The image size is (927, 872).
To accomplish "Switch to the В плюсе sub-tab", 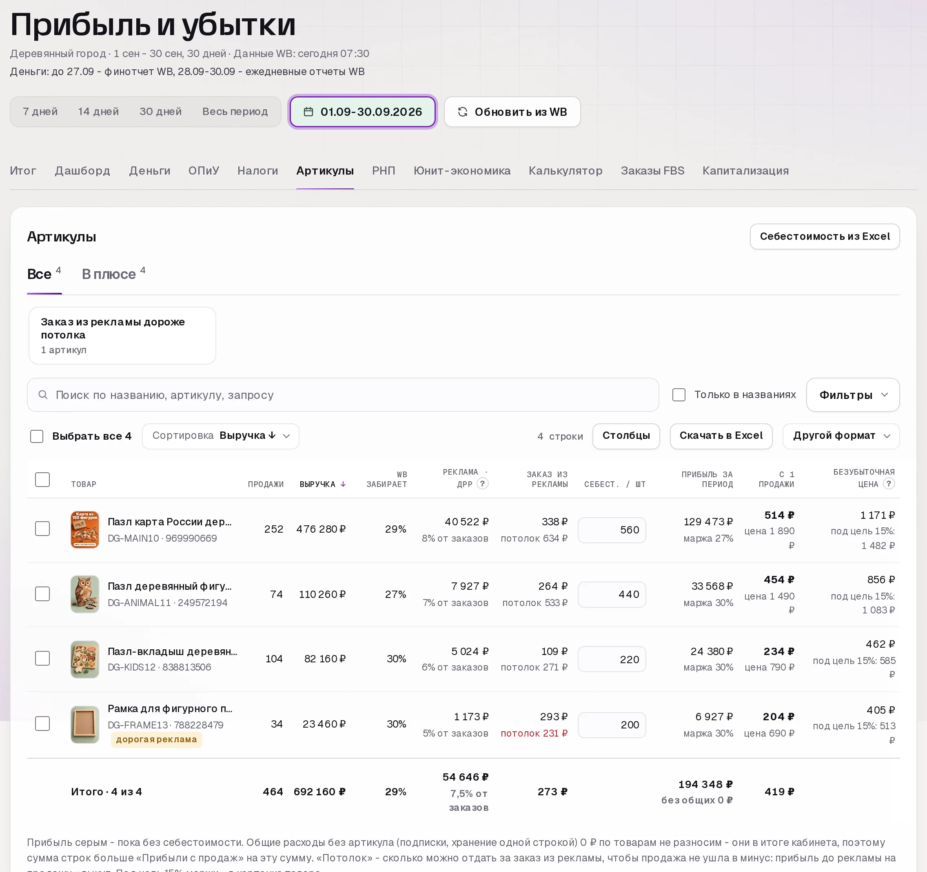I will pyautogui.click(x=113, y=274).
